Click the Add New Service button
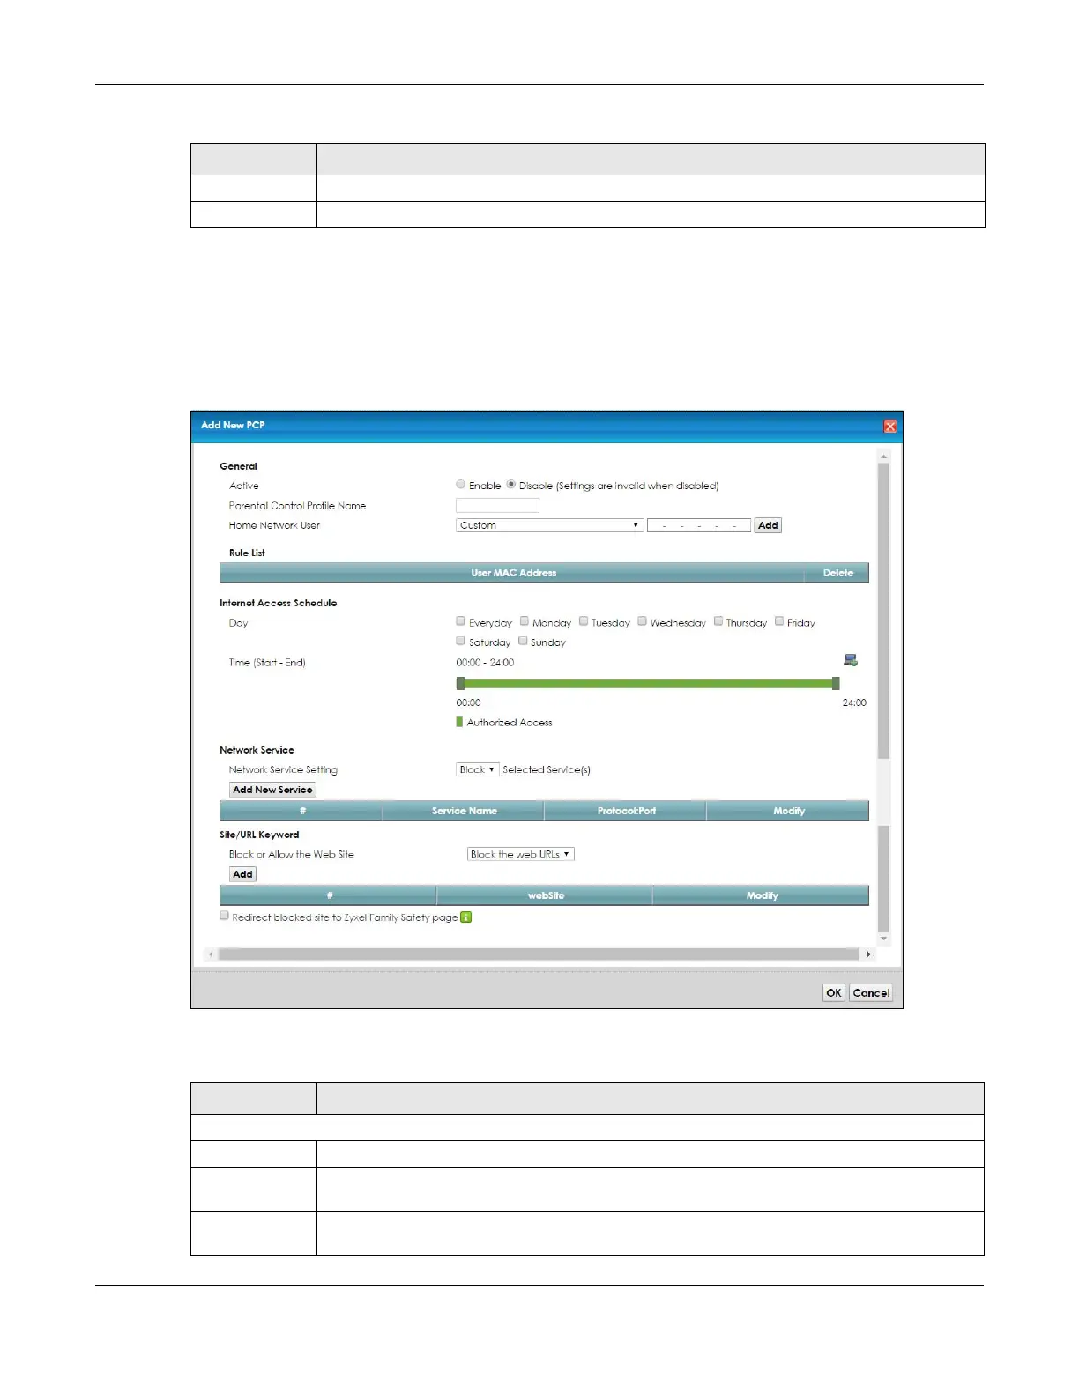This screenshot has width=1079, height=1396. pyautogui.click(x=272, y=790)
